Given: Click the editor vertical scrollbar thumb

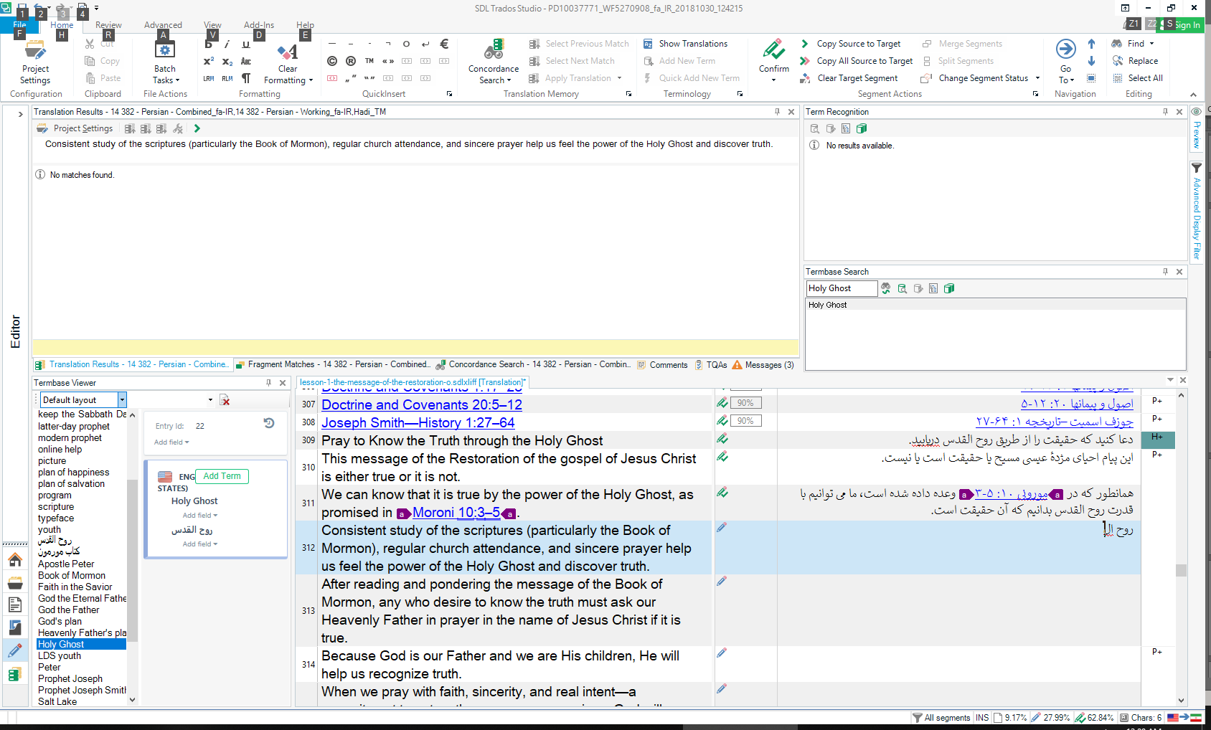Looking at the screenshot, I should coord(1181,570).
